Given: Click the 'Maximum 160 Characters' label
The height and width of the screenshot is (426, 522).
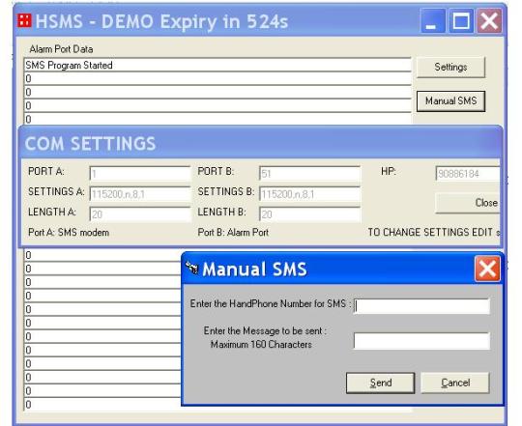Looking at the screenshot, I should click(261, 345).
